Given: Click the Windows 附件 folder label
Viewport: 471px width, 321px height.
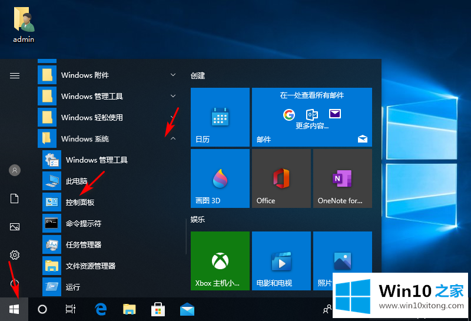Looking at the screenshot, I should (85, 75).
